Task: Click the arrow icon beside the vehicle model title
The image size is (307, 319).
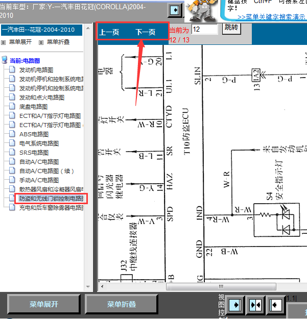Action: (x=175, y=10)
